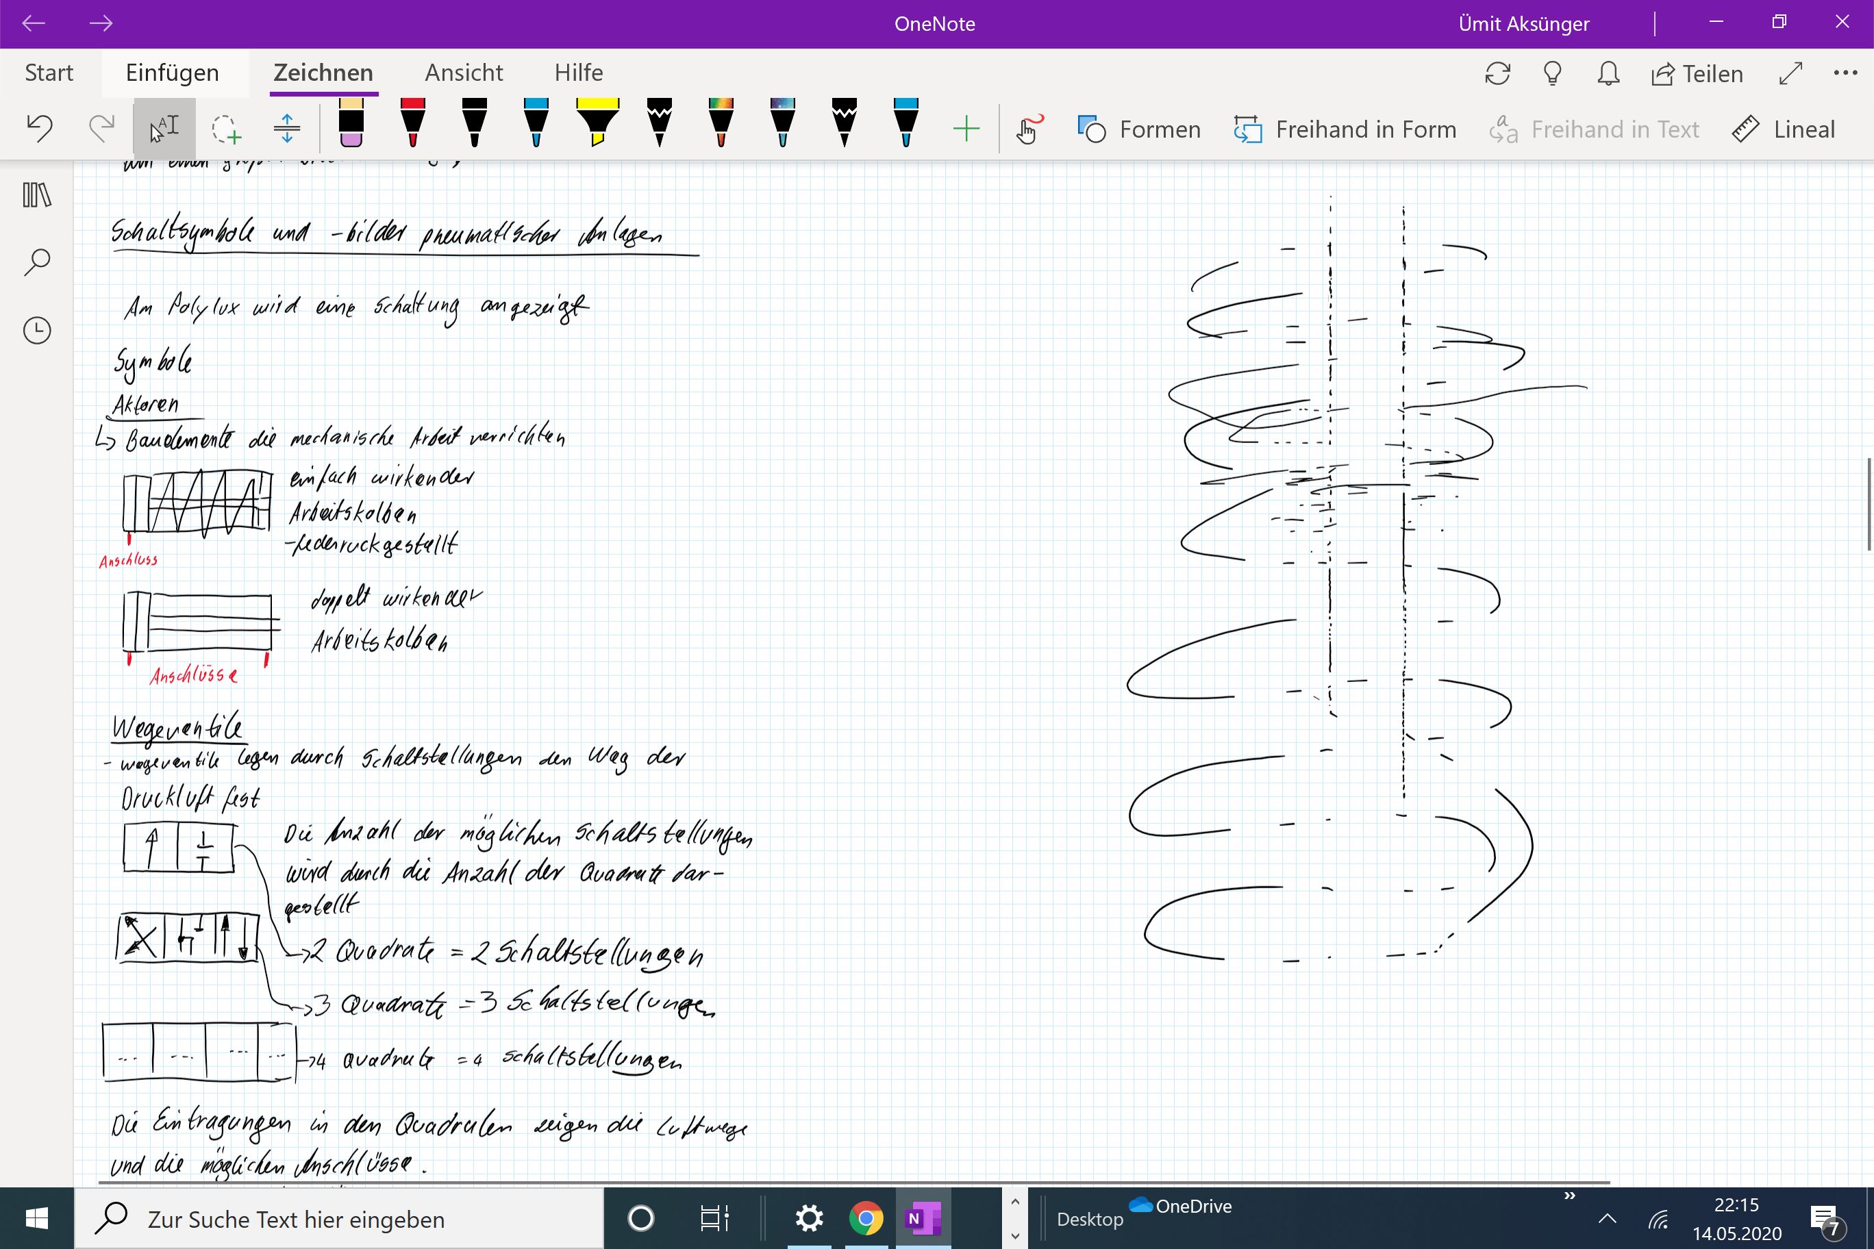
Task: Click the sync notebook icon
Action: tap(1498, 73)
